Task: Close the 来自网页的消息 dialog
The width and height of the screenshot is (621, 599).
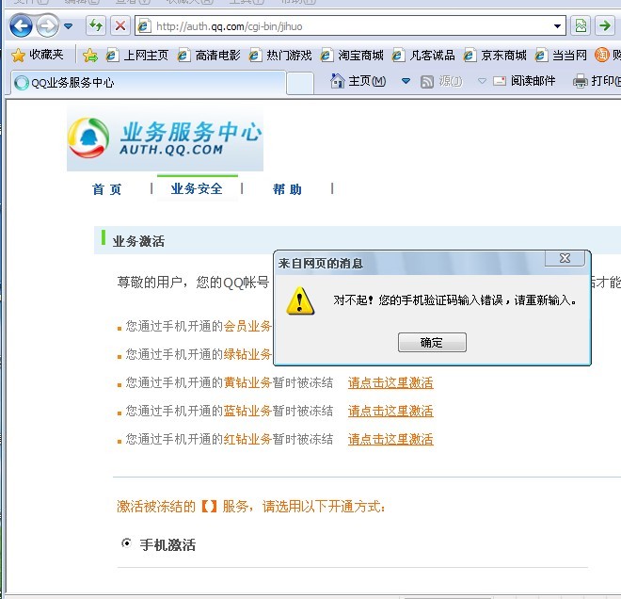Action: pos(565,258)
